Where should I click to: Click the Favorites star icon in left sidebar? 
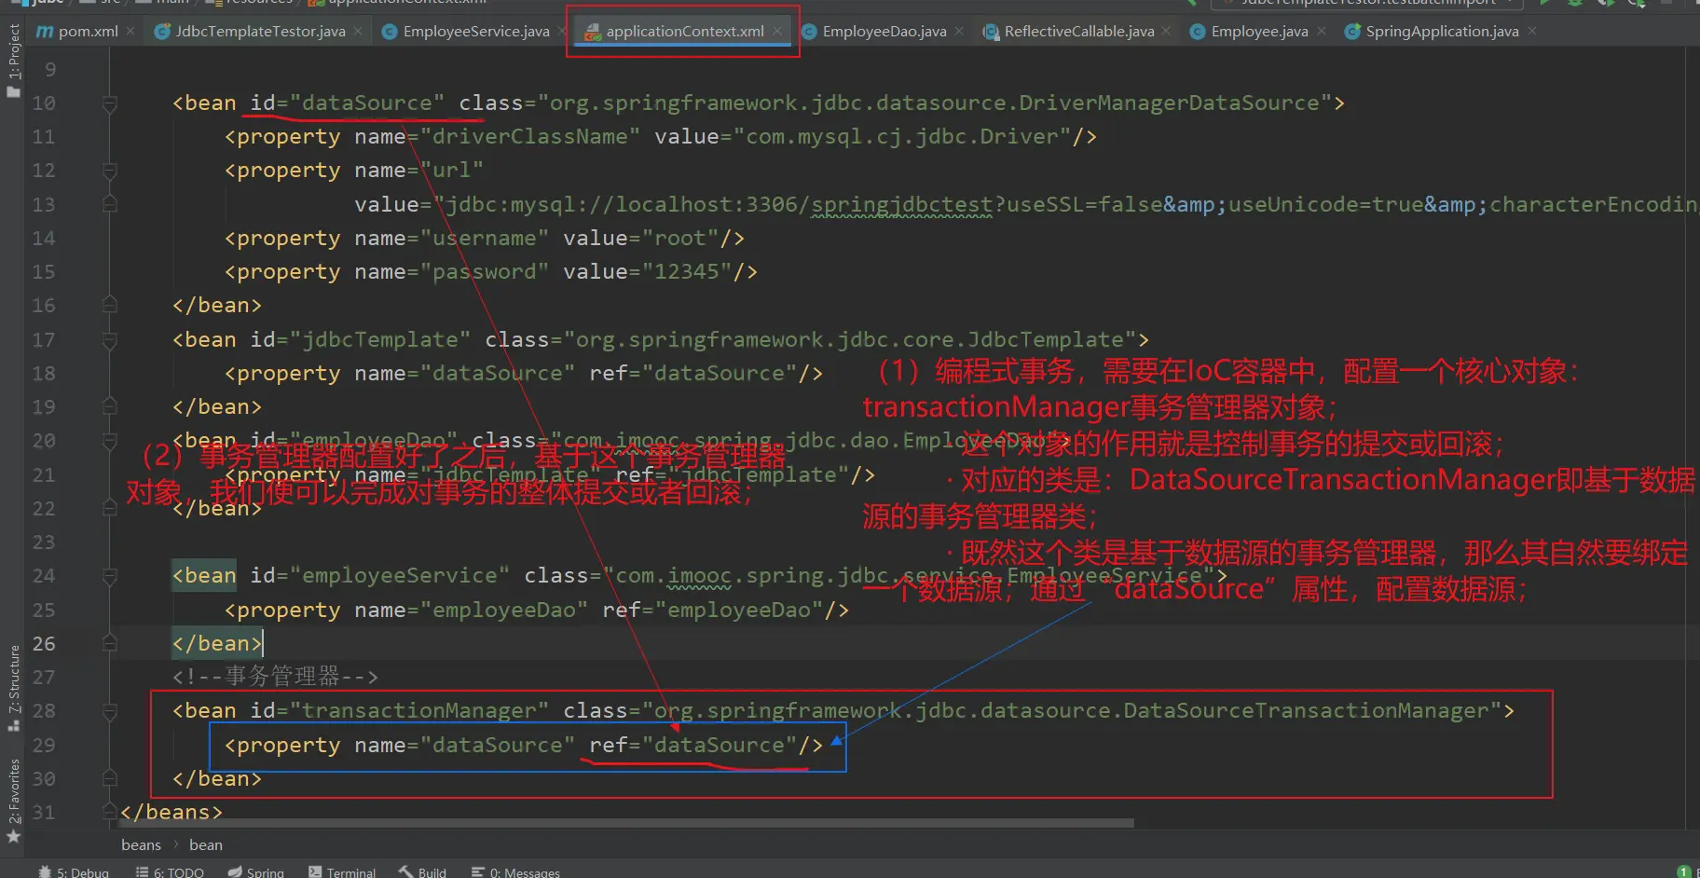coord(13,837)
